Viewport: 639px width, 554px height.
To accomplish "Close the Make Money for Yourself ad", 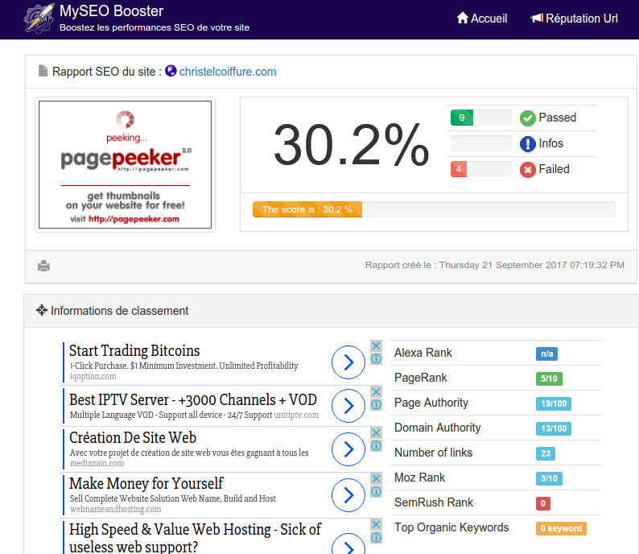I will [x=376, y=478].
